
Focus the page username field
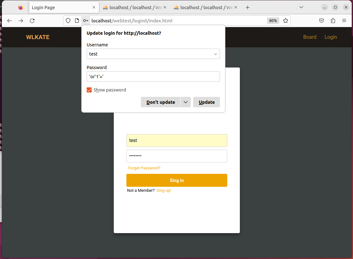coord(177,140)
